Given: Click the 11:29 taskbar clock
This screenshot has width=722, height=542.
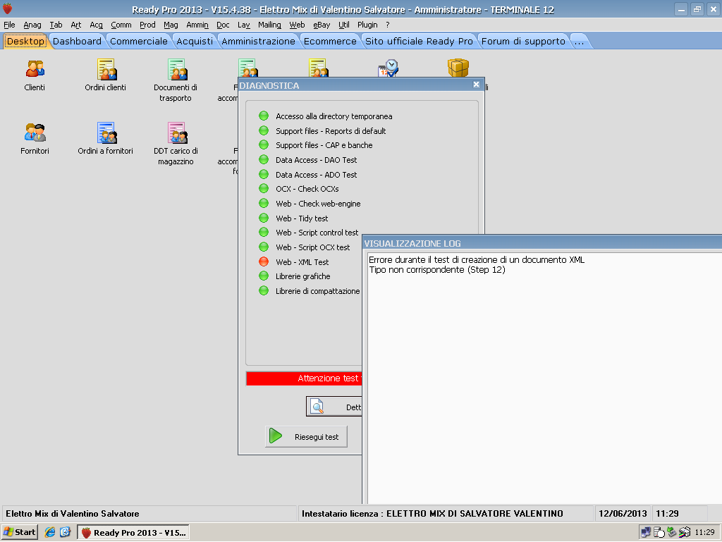Looking at the screenshot, I should tap(704, 532).
